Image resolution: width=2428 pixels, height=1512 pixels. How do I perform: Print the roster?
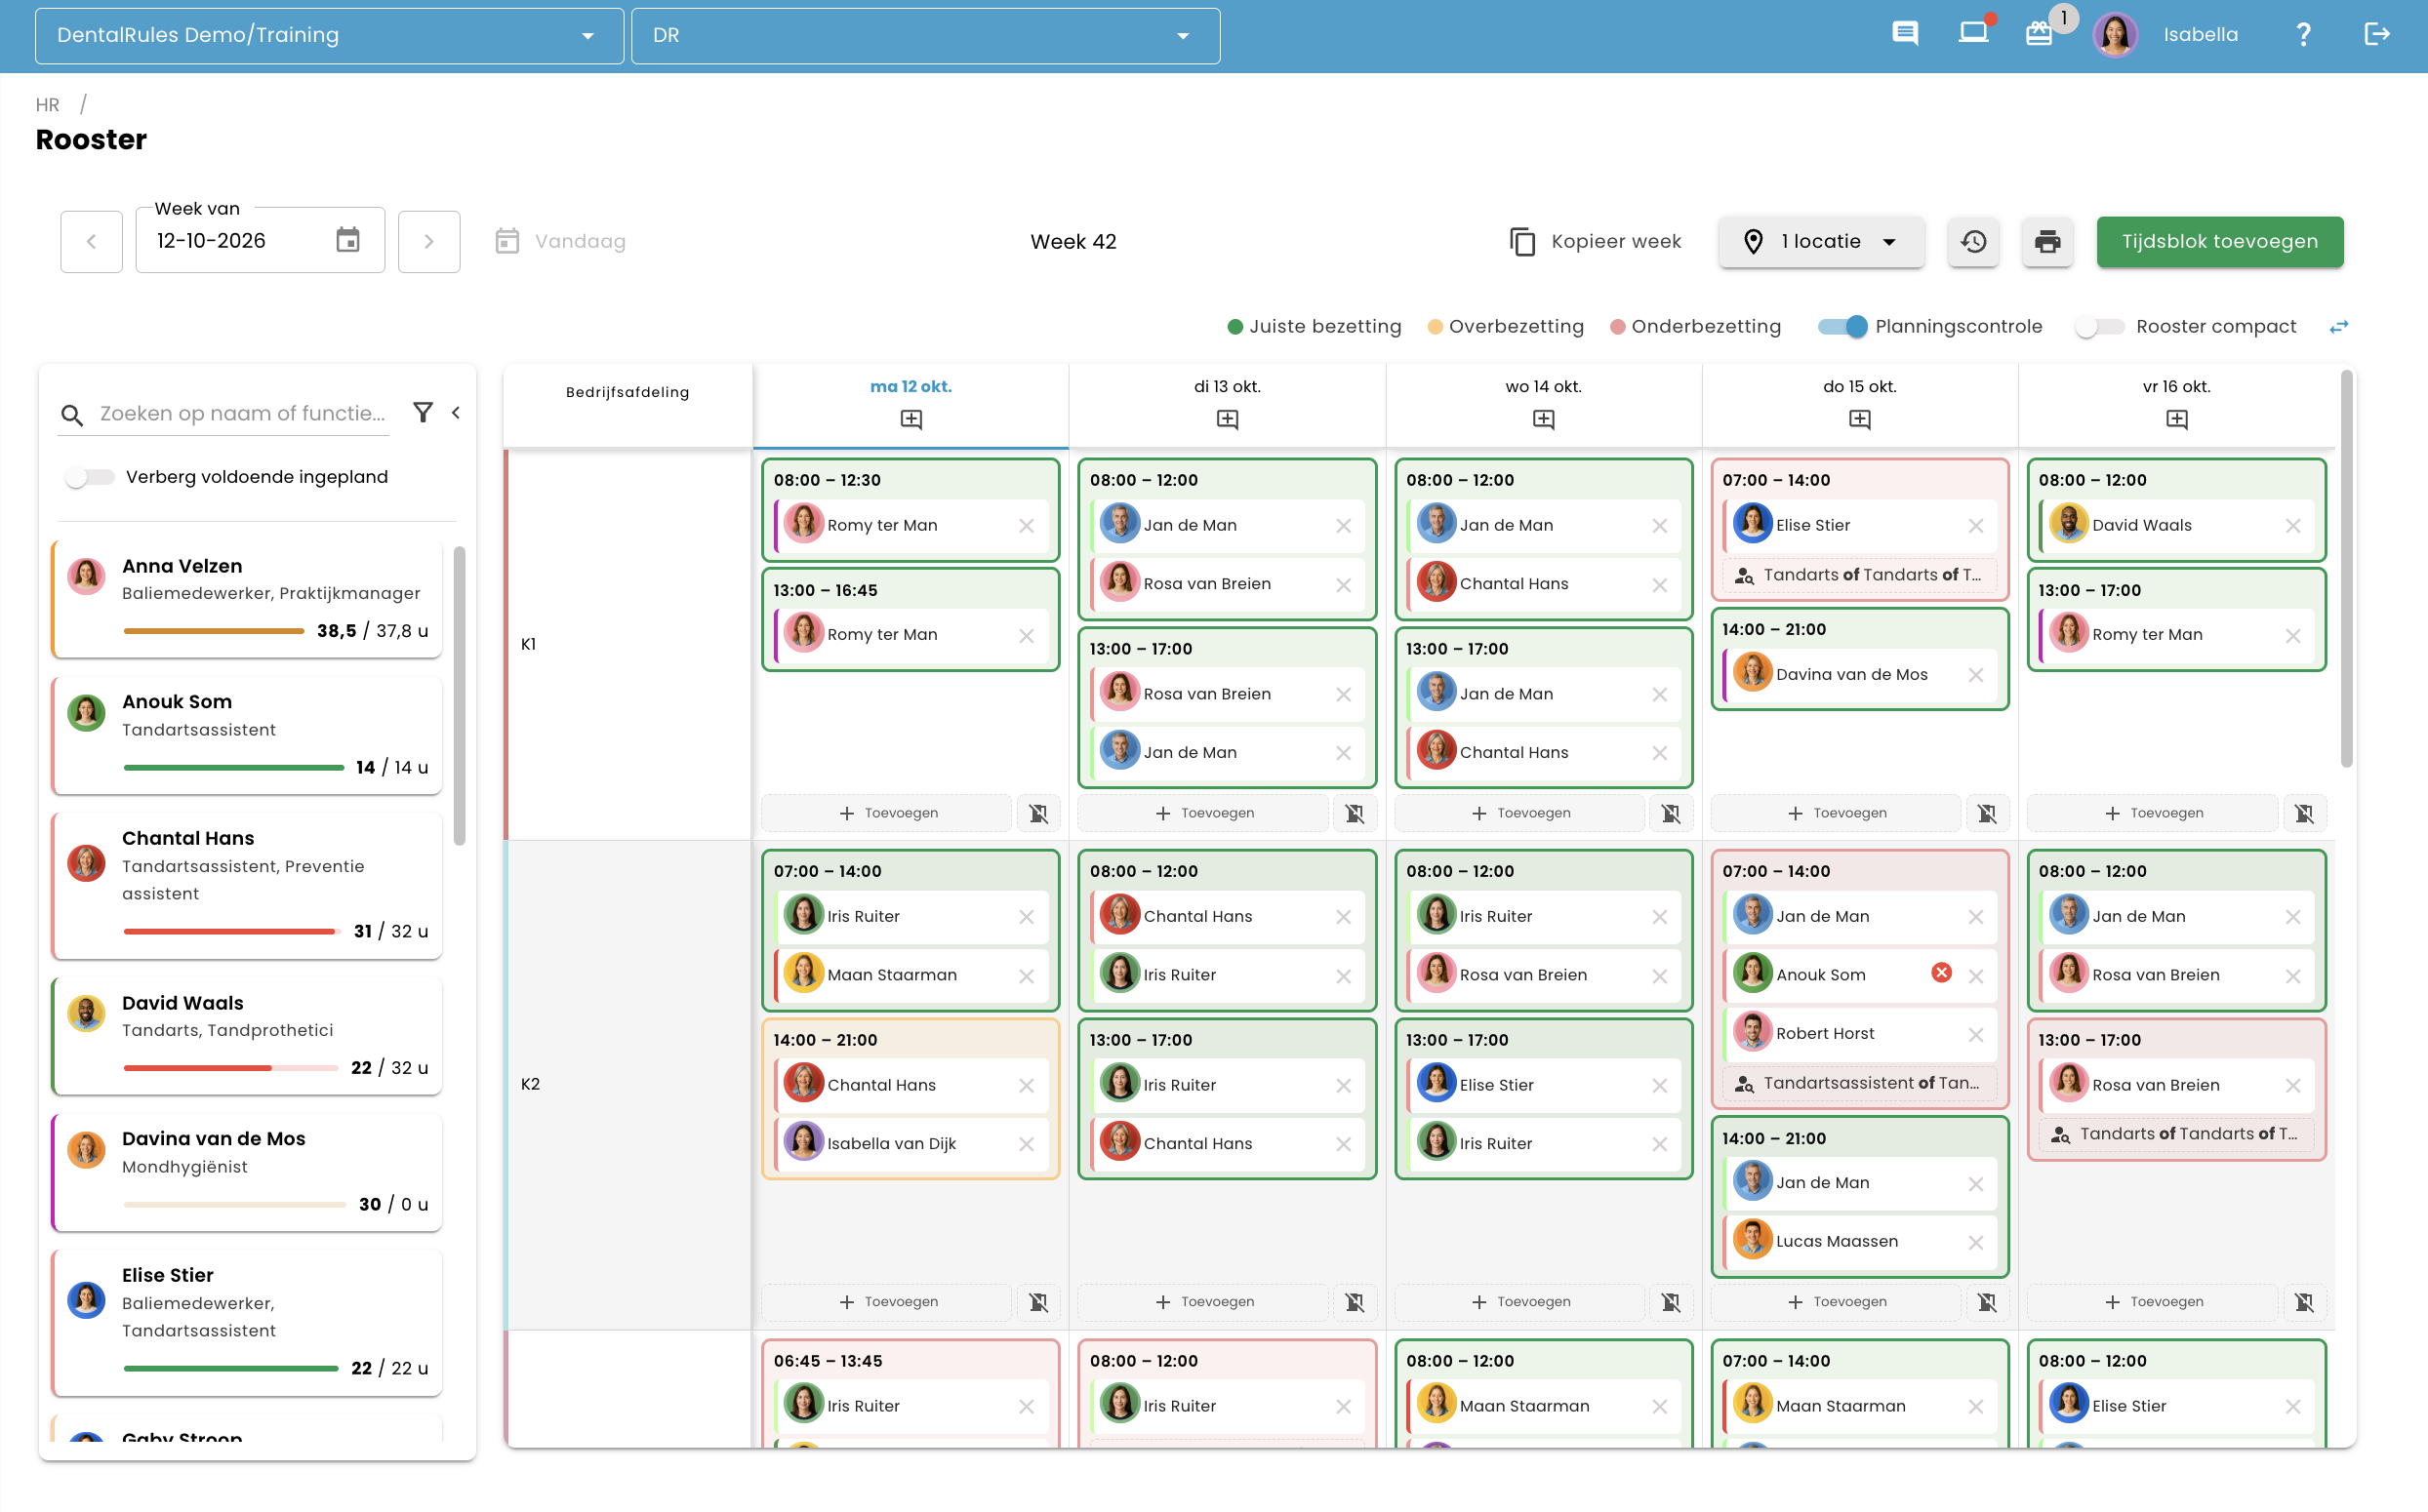tap(2046, 241)
